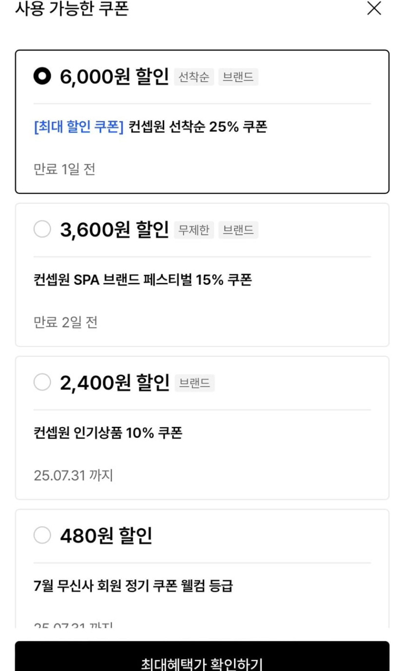Click the 컨셉원 선착순 25% 쿠폰 title

click(x=198, y=127)
